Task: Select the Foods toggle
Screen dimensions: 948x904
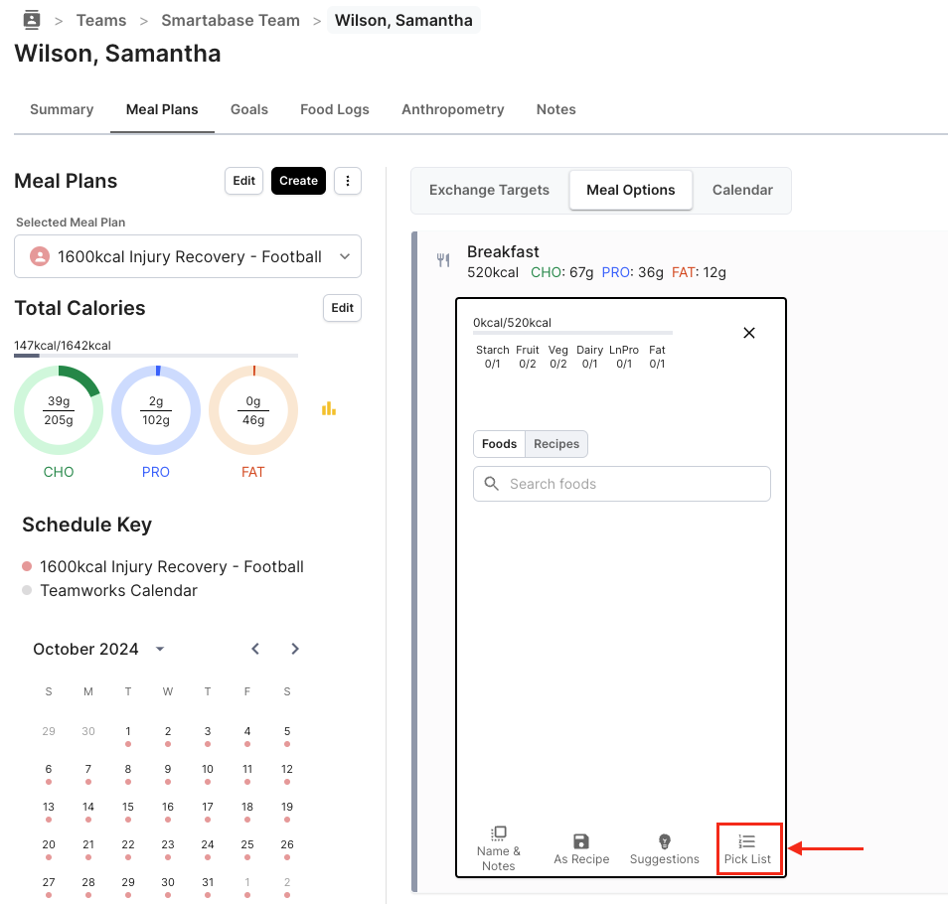Action: 500,443
